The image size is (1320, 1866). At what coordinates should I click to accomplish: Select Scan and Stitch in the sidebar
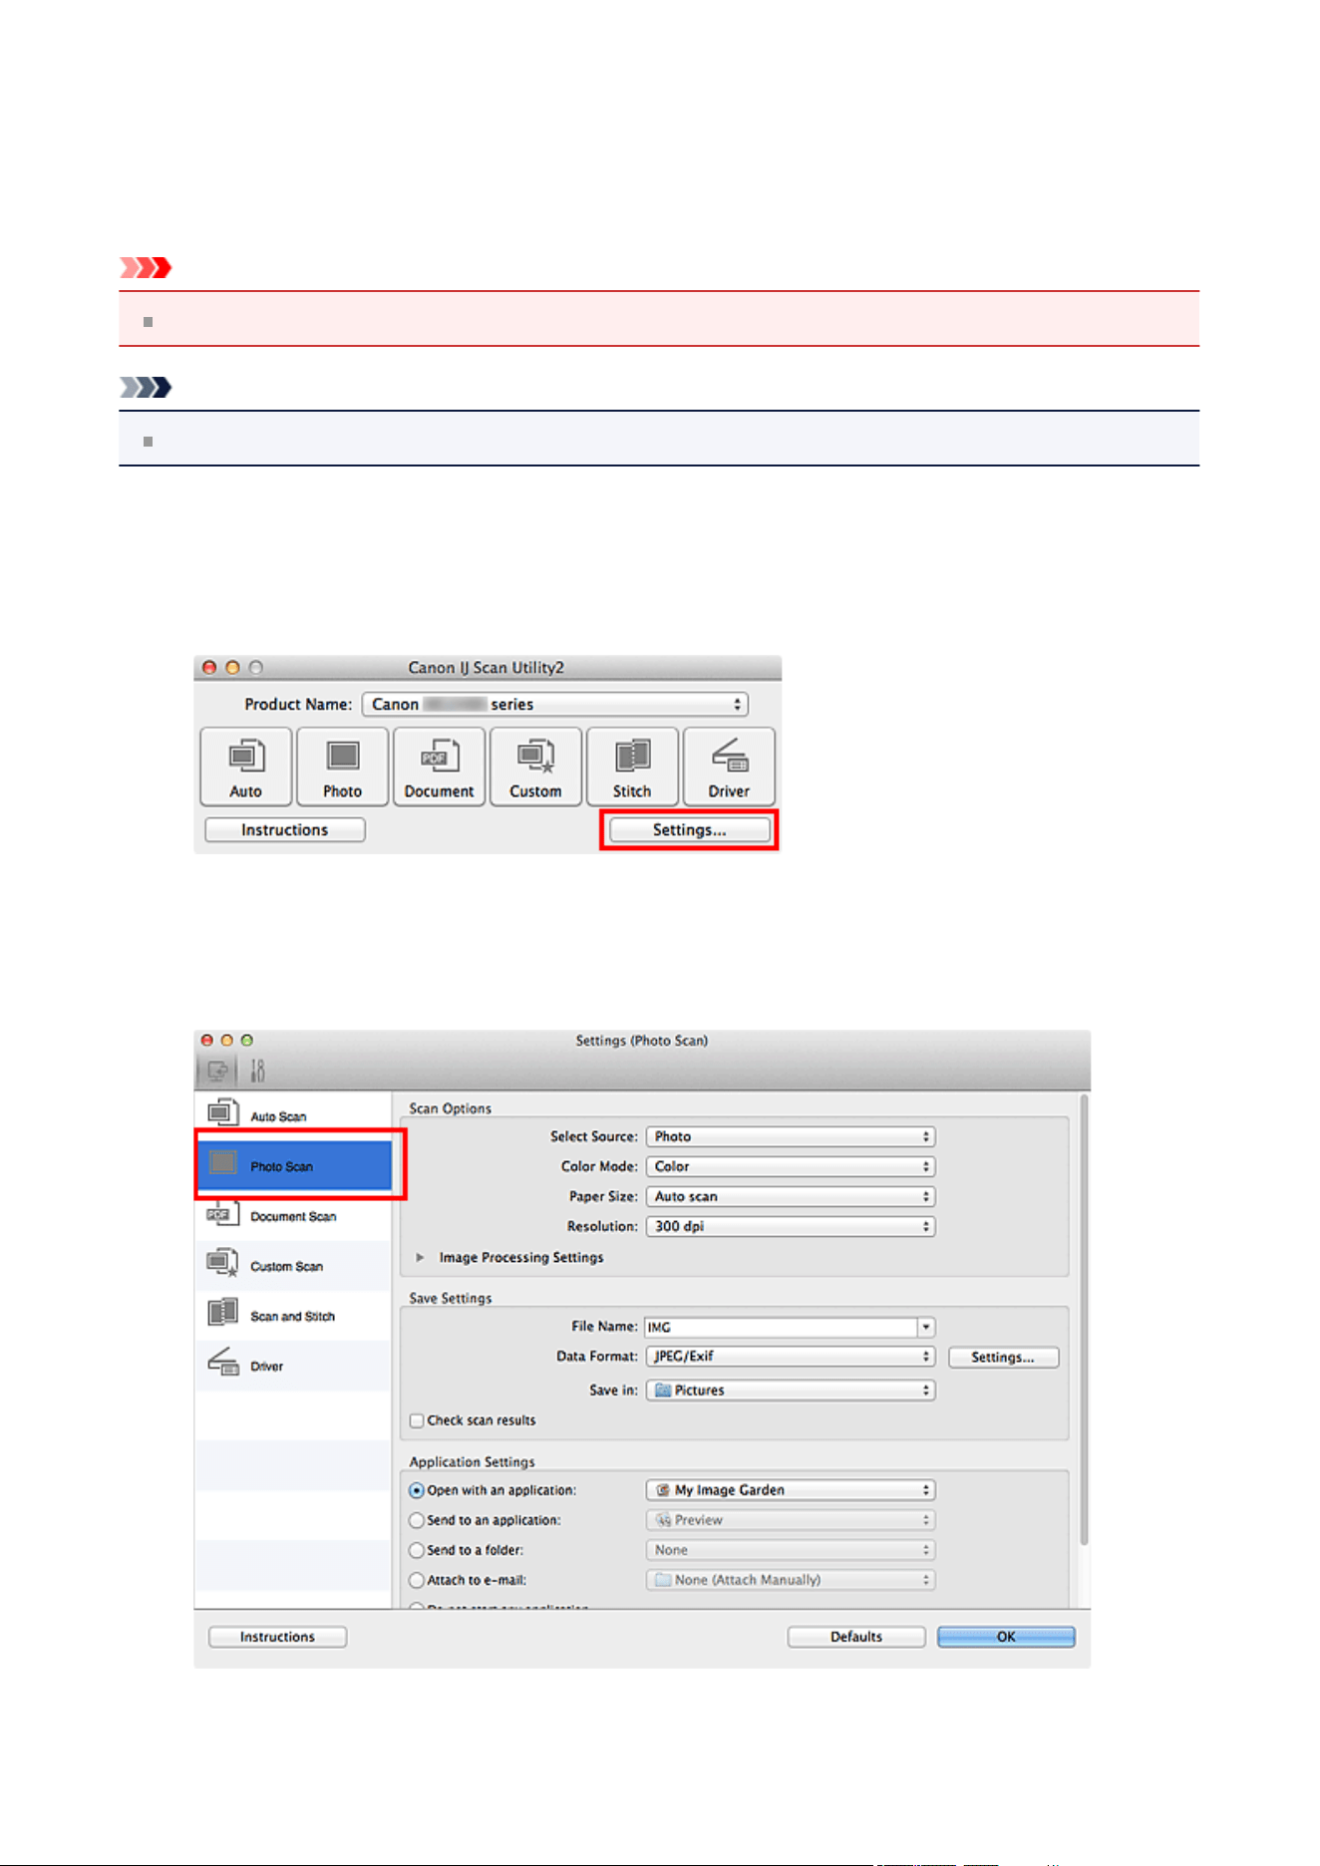pos(293,1316)
